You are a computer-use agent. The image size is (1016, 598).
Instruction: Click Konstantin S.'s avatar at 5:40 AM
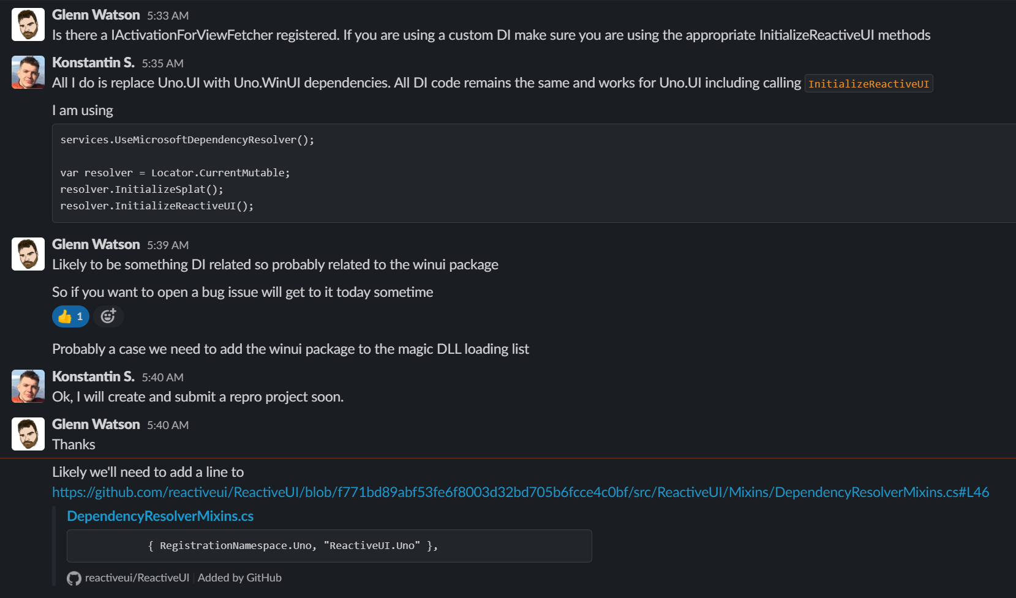(28, 386)
